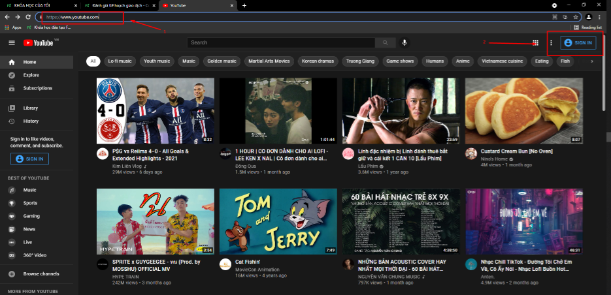
Task: Click the Explore compass icon in sidebar
Action: click(x=11, y=75)
